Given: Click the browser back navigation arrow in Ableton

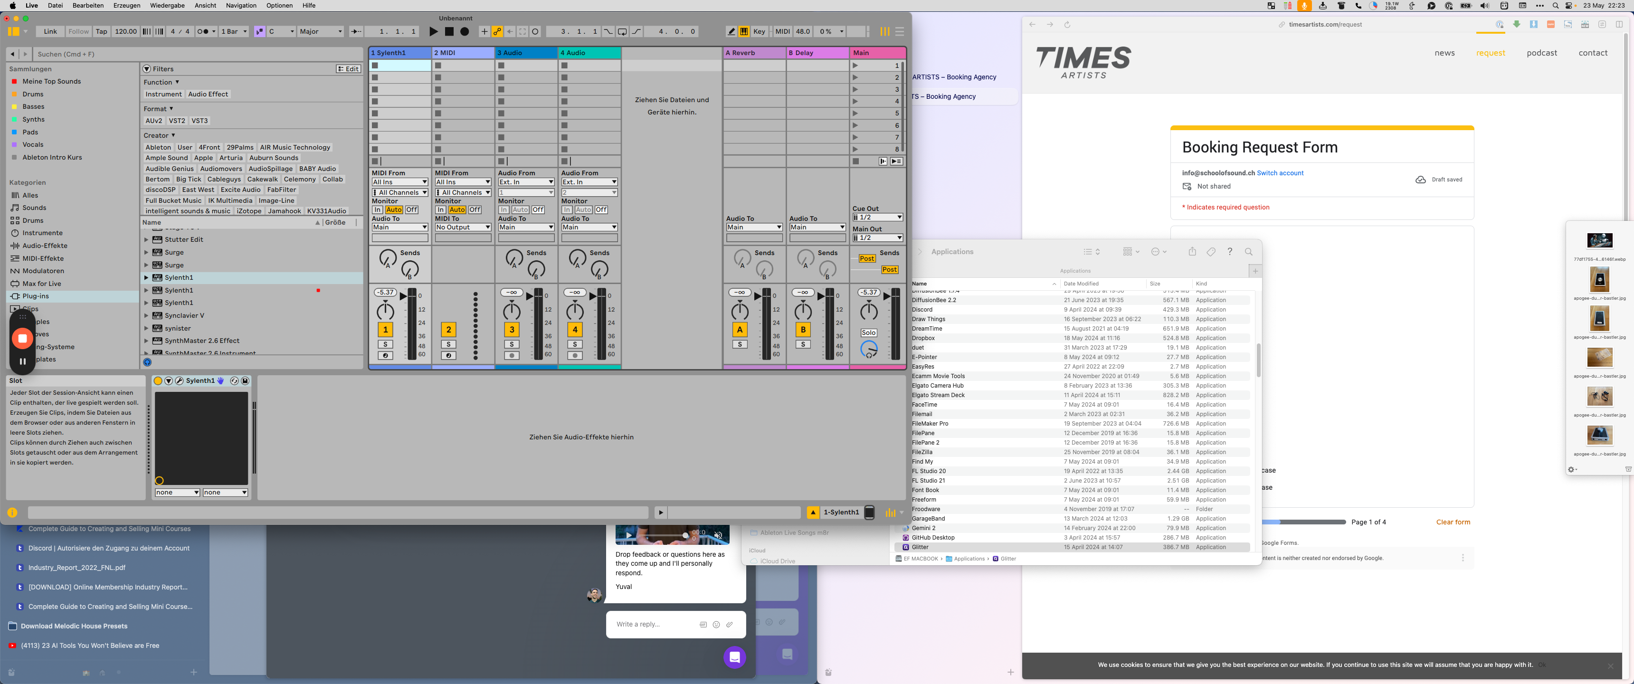Looking at the screenshot, I should point(12,54).
